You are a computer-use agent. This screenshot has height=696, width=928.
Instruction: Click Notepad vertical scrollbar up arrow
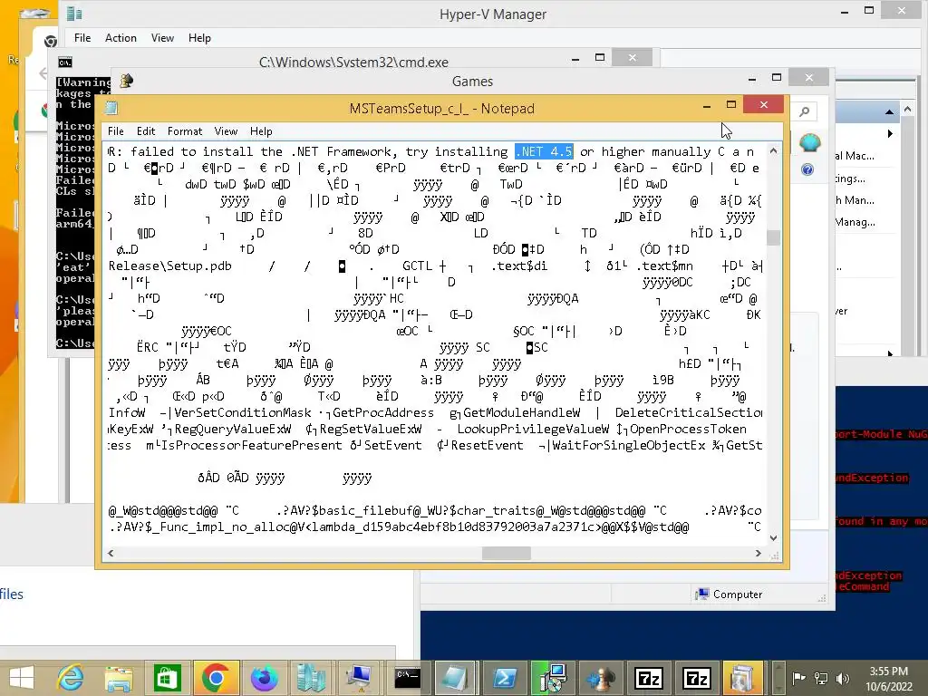(x=774, y=151)
